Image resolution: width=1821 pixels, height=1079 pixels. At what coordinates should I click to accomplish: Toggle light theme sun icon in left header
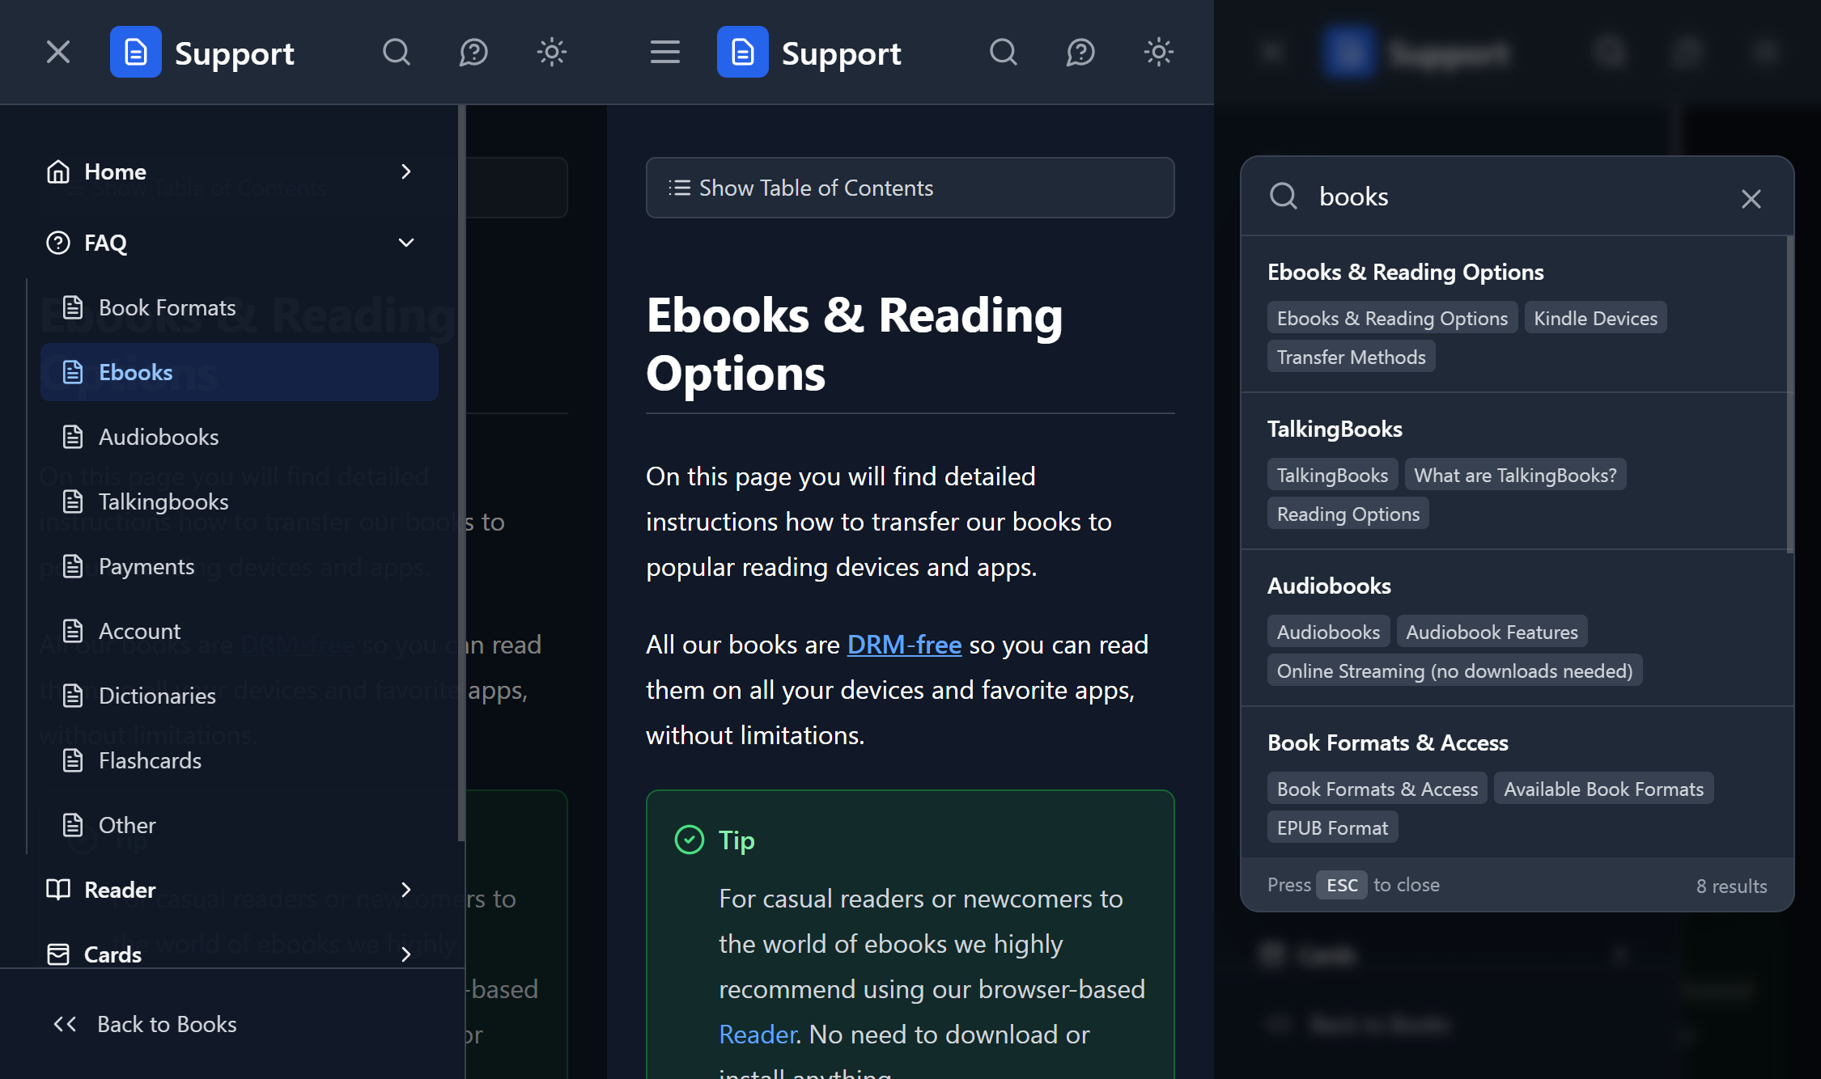coord(551,53)
